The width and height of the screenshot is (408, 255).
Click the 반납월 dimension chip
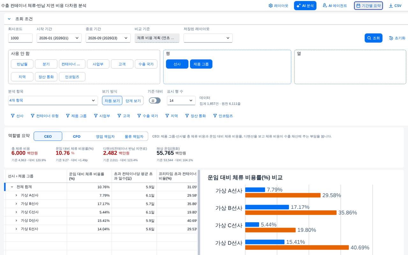[22, 64]
